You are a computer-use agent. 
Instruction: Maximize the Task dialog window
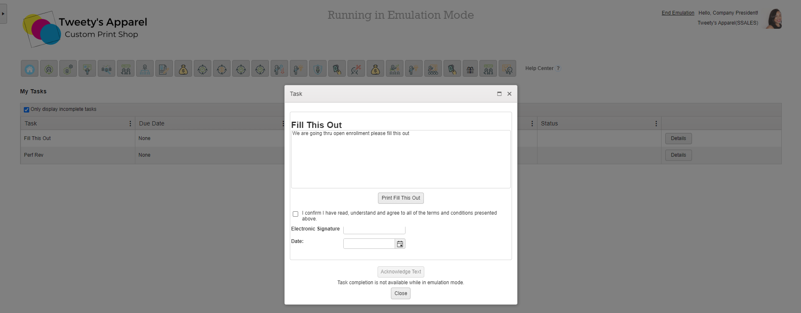point(499,94)
